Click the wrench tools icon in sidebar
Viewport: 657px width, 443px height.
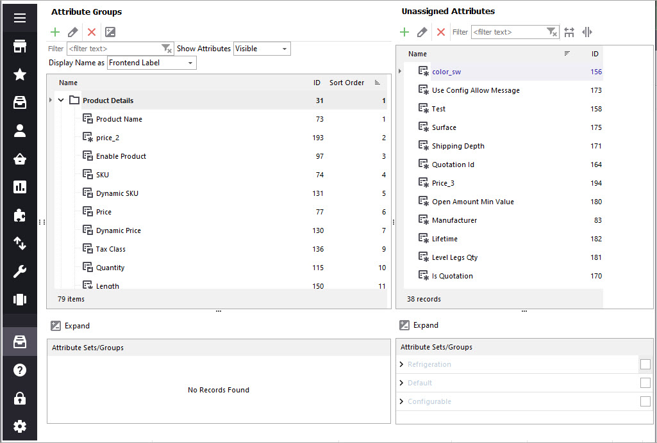(20, 271)
